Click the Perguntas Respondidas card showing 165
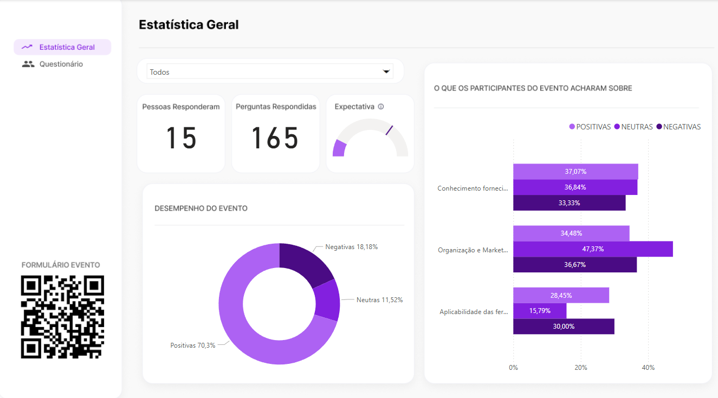718x398 pixels. click(x=275, y=134)
